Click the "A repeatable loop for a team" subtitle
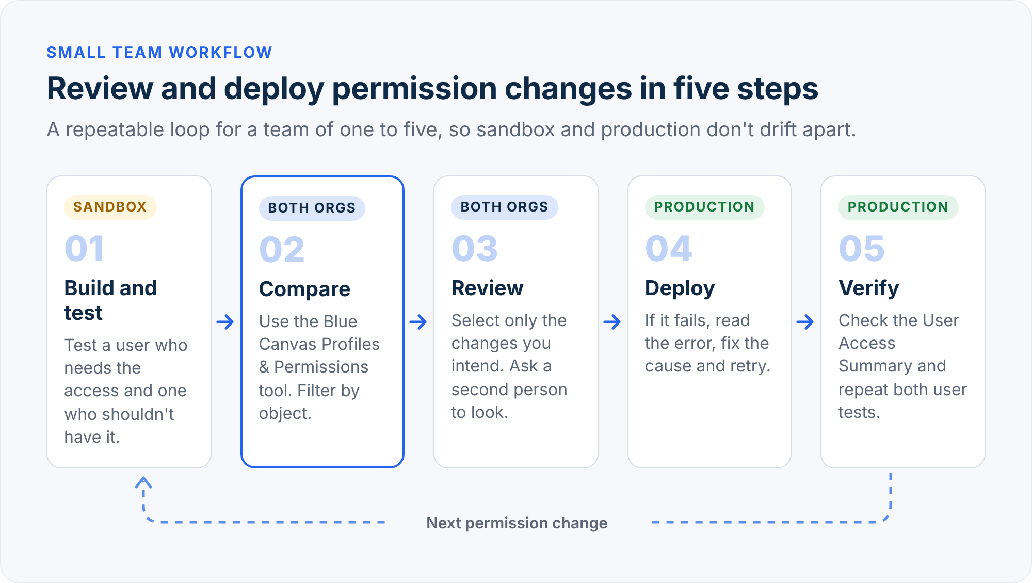This screenshot has height=583, width=1032. point(451,129)
